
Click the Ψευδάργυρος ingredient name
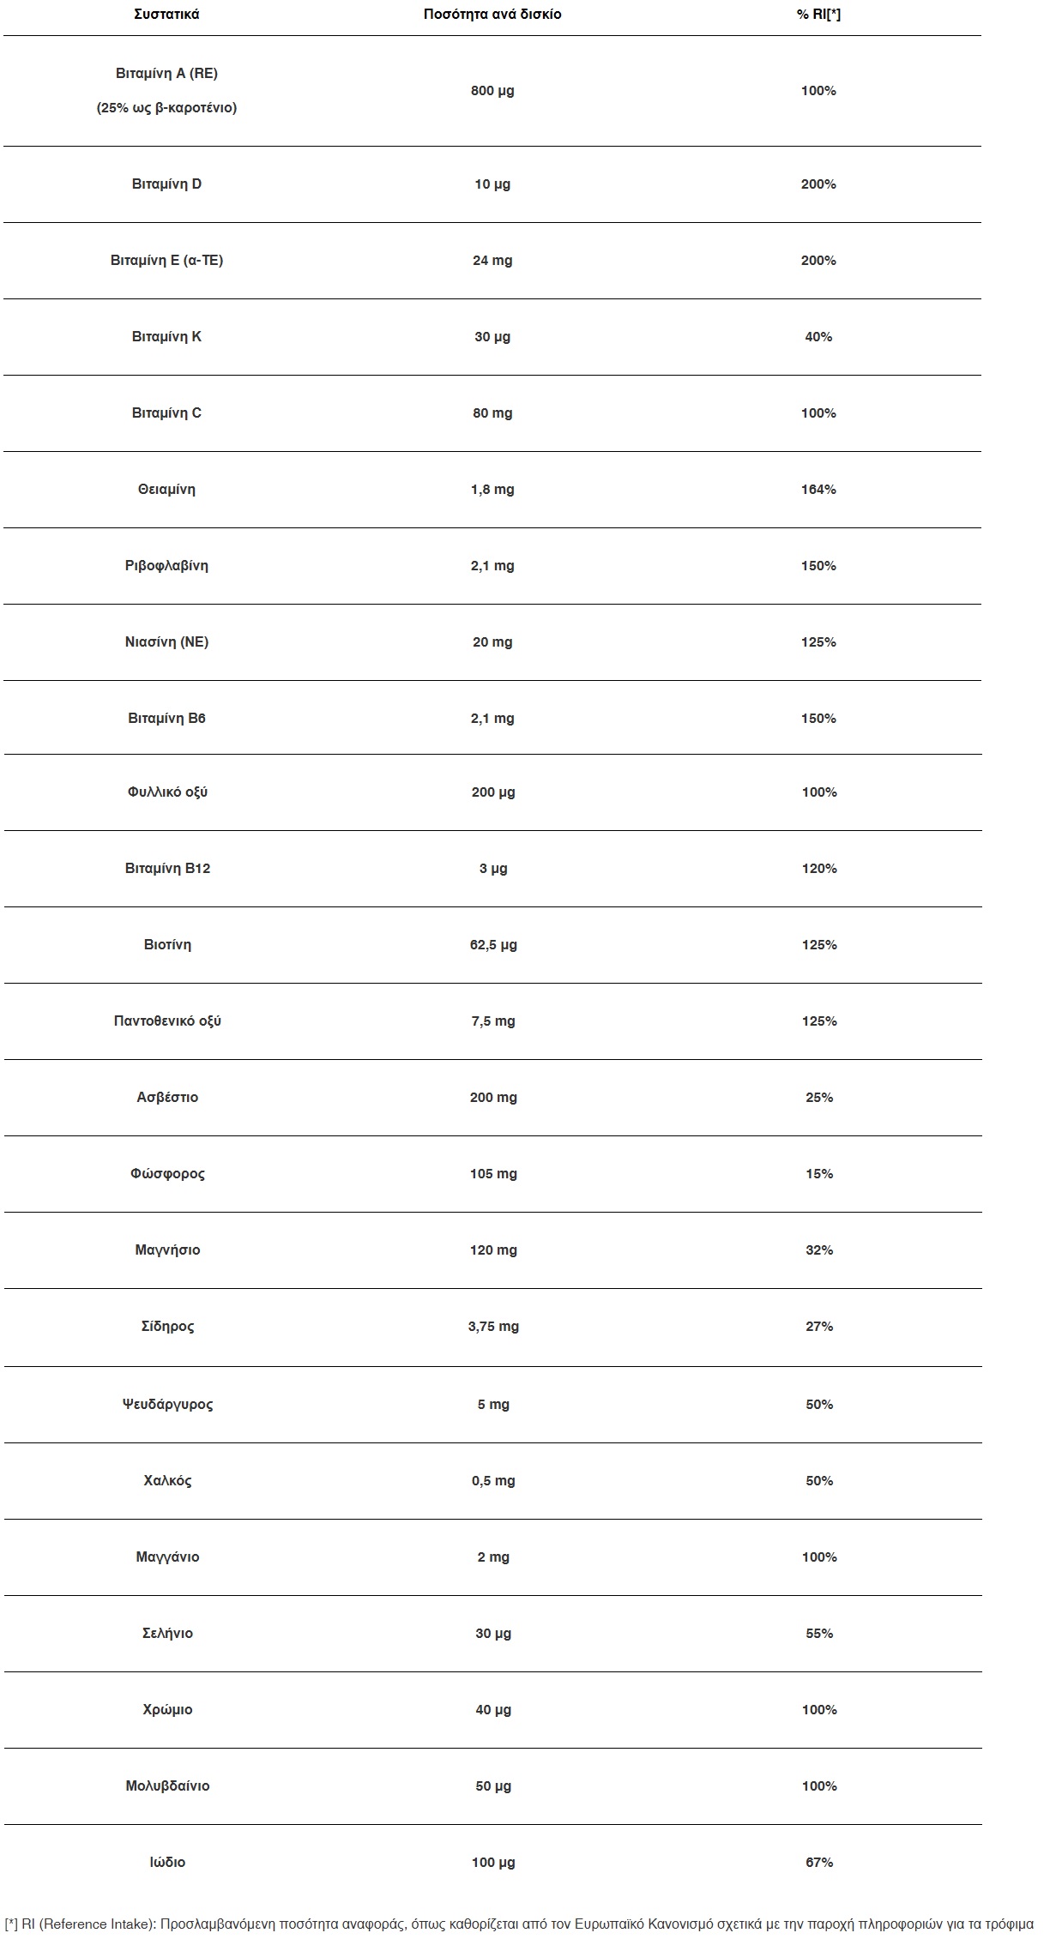click(167, 1405)
